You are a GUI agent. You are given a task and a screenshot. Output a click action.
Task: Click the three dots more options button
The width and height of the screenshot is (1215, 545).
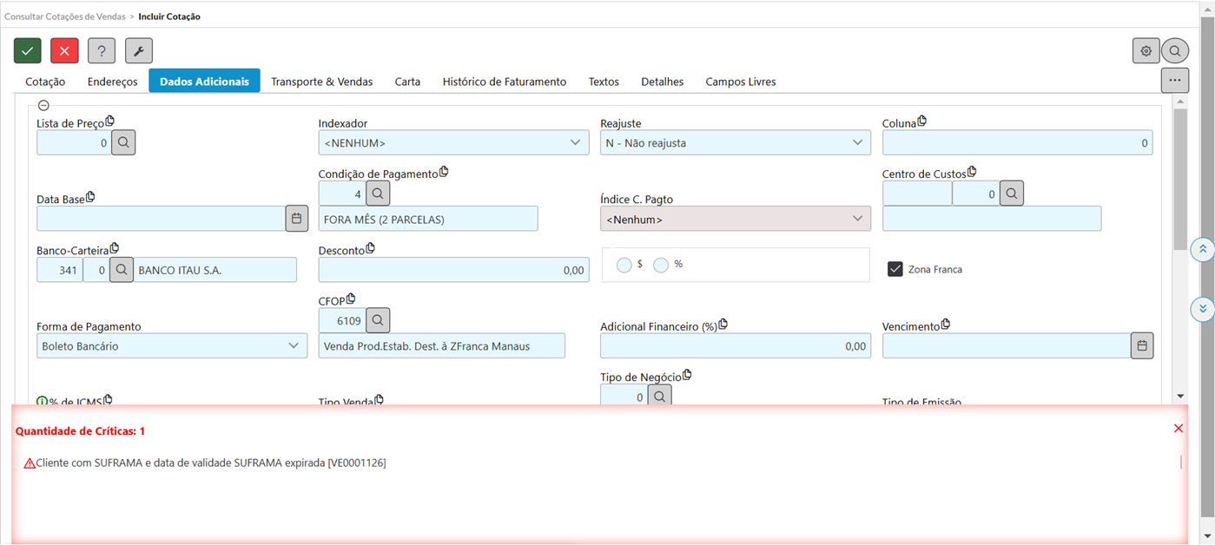coord(1174,80)
